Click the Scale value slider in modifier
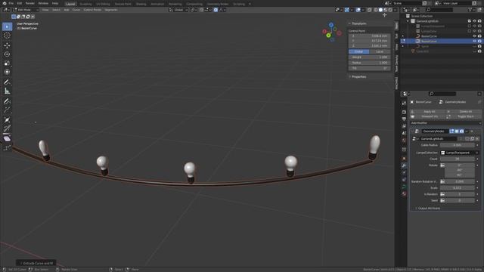484x272 pixels. [458, 188]
